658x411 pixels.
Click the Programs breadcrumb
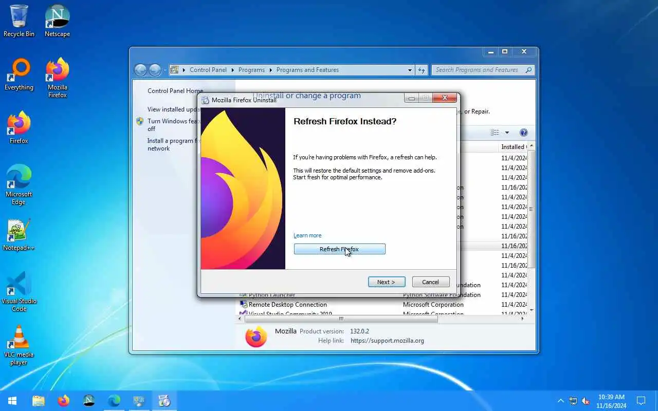251,70
